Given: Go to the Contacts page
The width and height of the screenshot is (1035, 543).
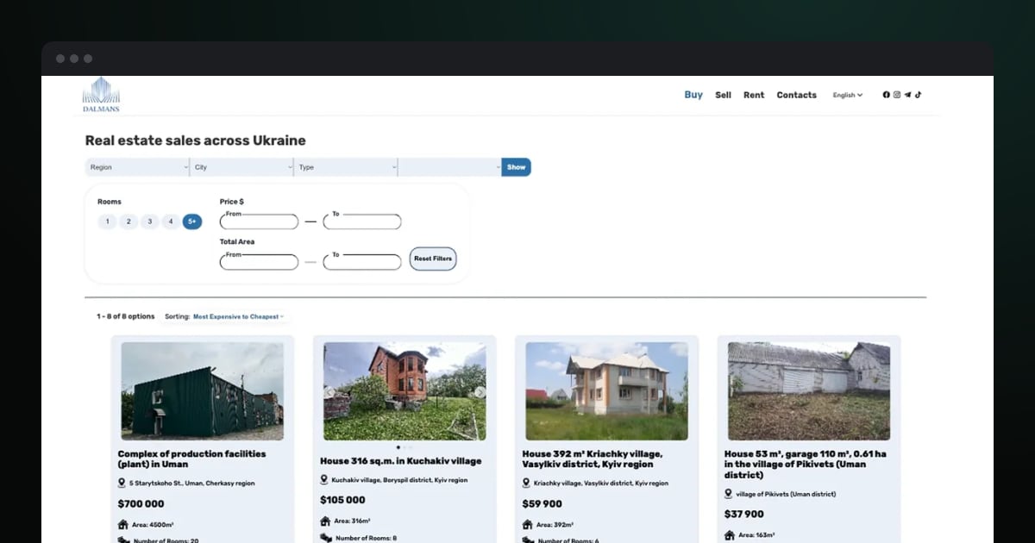Looking at the screenshot, I should coord(796,95).
